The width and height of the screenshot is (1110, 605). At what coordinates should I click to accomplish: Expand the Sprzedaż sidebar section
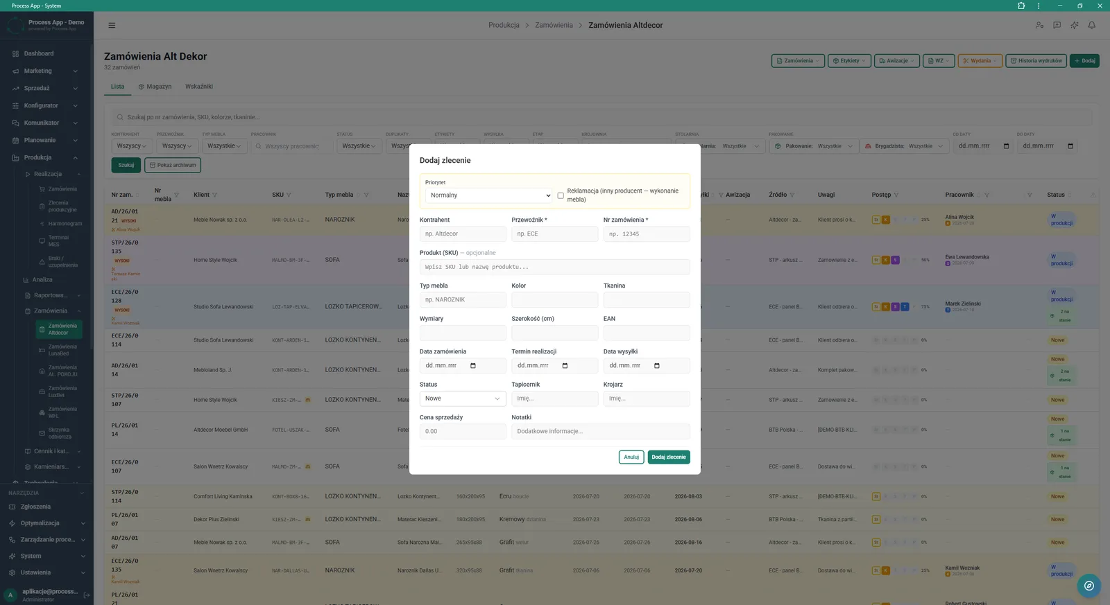click(x=44, y=88)
